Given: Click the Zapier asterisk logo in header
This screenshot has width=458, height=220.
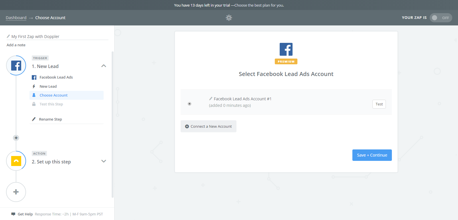Looking at the screenshot, I should tap(229, 18).
